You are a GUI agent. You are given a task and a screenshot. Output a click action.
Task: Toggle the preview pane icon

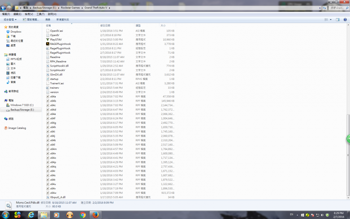(338, 20)
